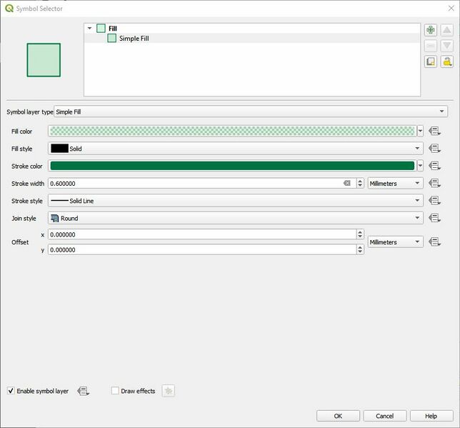
Task: Open data-defined override for Stroke width
Action: [x=434, y=184]
